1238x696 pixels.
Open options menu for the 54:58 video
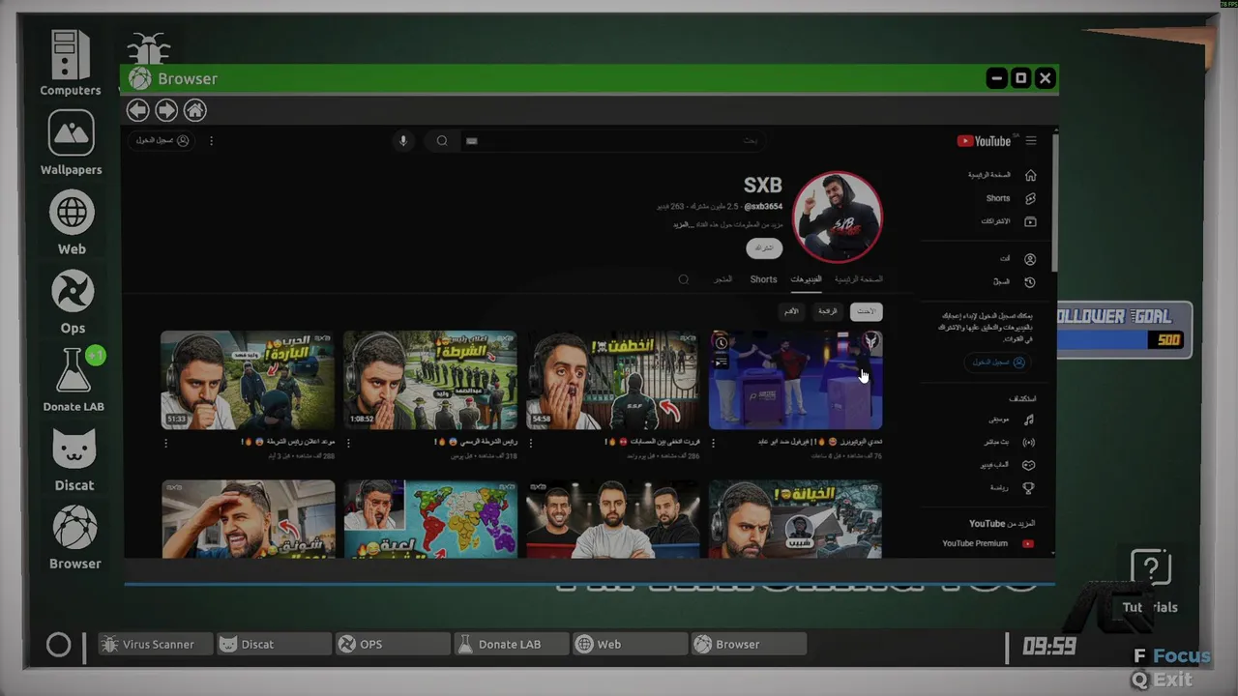coord(531,443)
